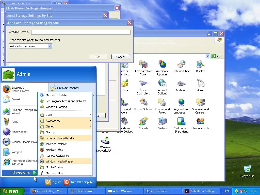Open Recycle Bin on desktop
Viewport: 260px width, 195px height.
247,171
